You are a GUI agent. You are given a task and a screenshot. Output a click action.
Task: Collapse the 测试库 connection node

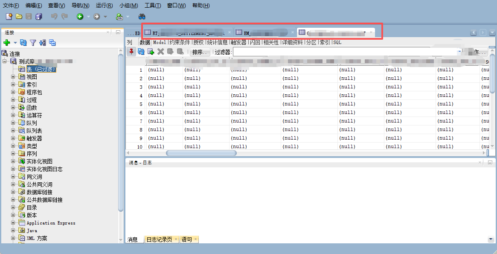(4, 61)
